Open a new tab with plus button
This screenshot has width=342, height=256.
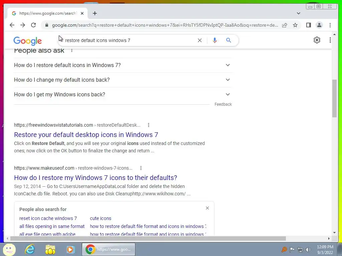(95, 13)
